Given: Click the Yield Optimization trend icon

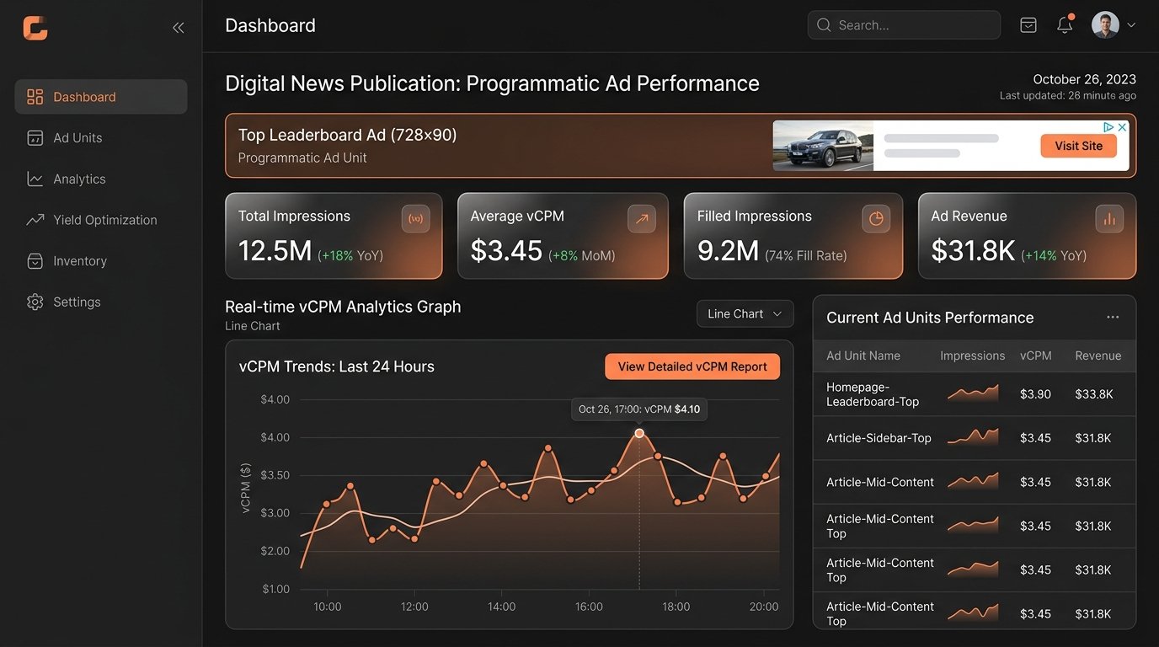Looking at the screenshot, I should (x=35, y=220).
